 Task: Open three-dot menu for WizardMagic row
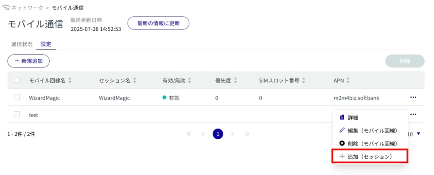(x=413, y=97)
